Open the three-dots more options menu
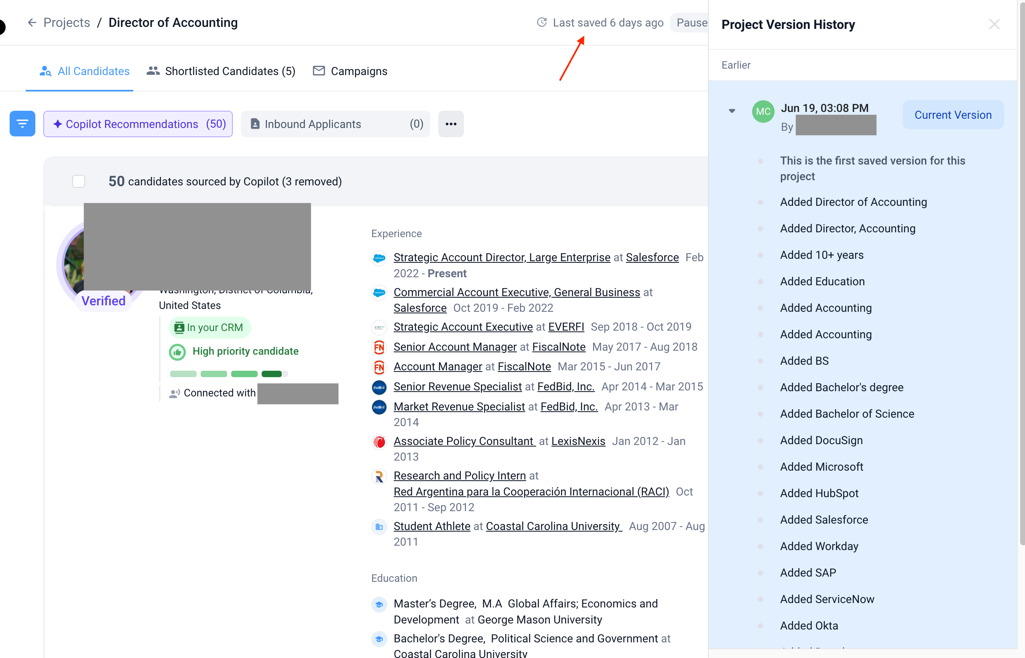 point(451,124)
